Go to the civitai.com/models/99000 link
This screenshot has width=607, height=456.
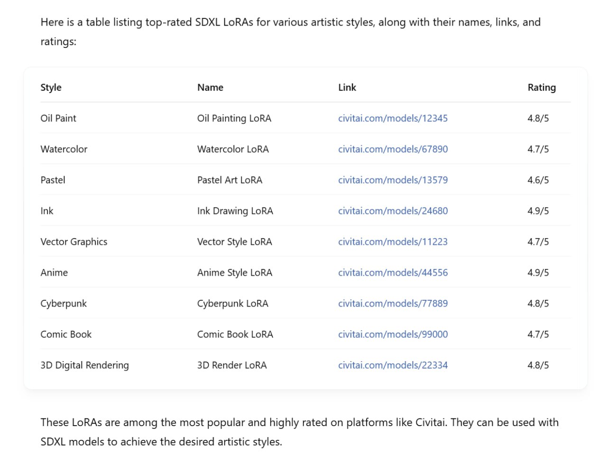[x=393, y=334]
